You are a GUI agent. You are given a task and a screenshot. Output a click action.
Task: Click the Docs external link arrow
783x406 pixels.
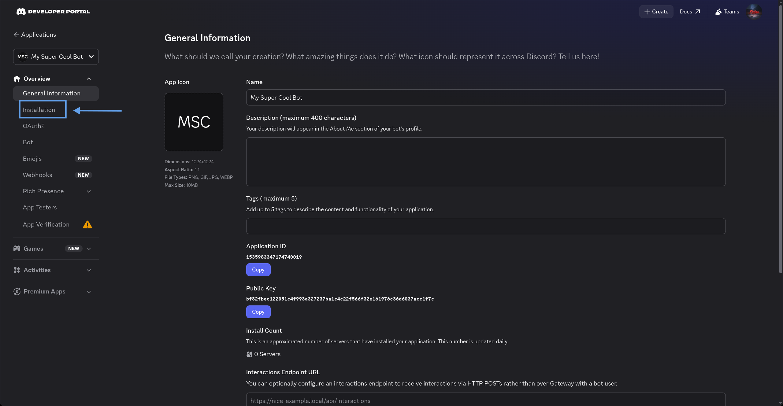click(698, 12)
